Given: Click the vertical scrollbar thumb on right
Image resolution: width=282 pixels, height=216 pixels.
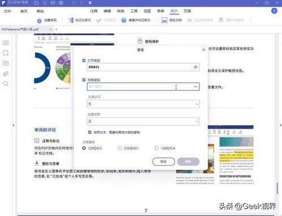Looking at the screenshot, I should (277, 188).
